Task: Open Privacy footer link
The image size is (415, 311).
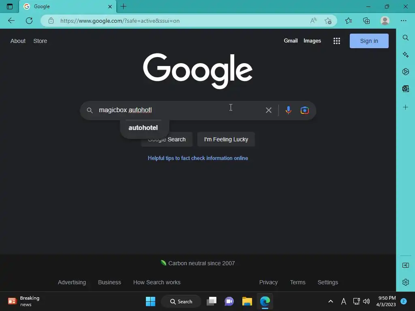Action: coord(268,282)
